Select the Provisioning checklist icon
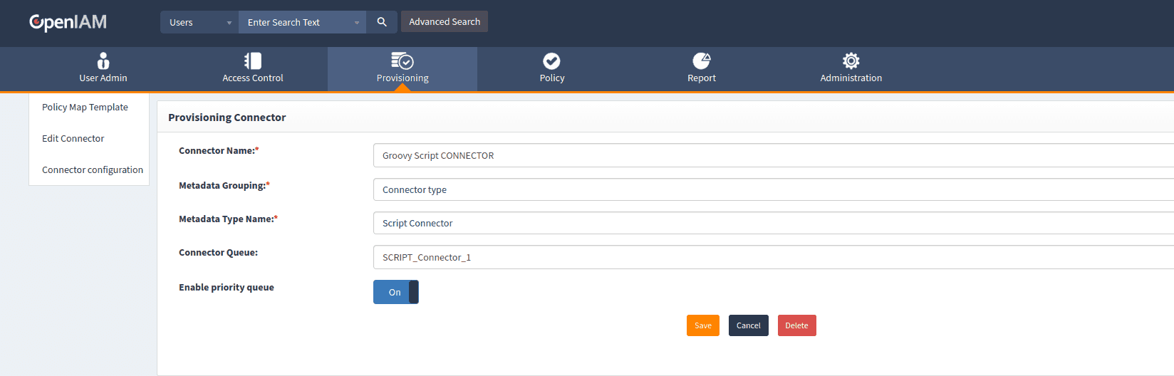1174x376 pixels. [402, 61]
